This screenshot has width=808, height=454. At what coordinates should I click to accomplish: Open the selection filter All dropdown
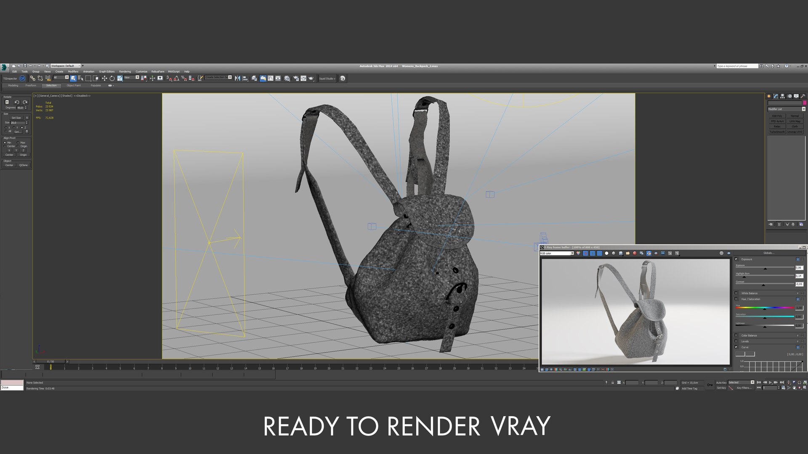pyautogui.click(x=61, y=77)
